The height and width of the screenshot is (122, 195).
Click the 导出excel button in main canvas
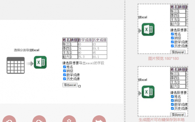(x=70, y=85)
